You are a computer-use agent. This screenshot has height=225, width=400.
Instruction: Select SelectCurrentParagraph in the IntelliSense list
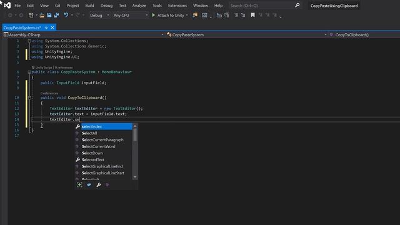[x=102, y=140]
